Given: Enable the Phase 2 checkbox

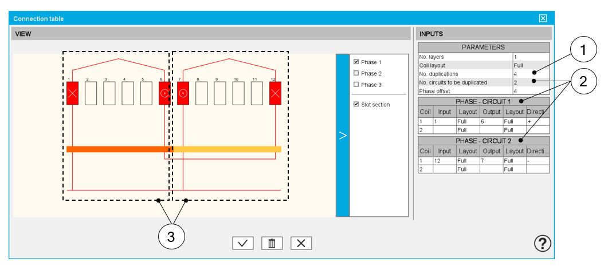Looking at the screenshot, I should [x=356, y=73].
